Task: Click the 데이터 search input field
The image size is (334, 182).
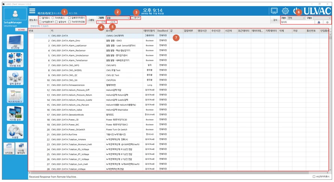Action: [297, 22]
